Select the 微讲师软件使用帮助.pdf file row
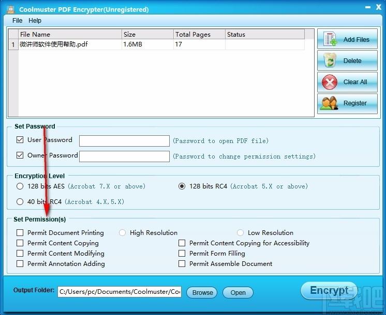The width and height of the screenshot is (386, 315). coord(157,44)
